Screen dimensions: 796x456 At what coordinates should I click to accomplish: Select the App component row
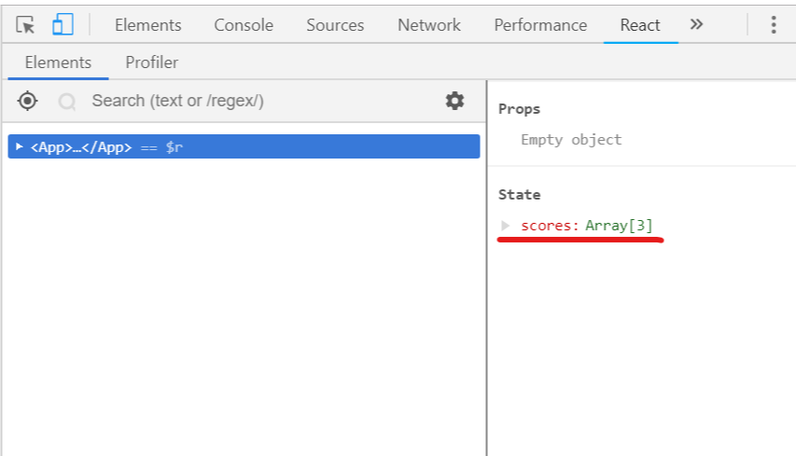point(244,147)
